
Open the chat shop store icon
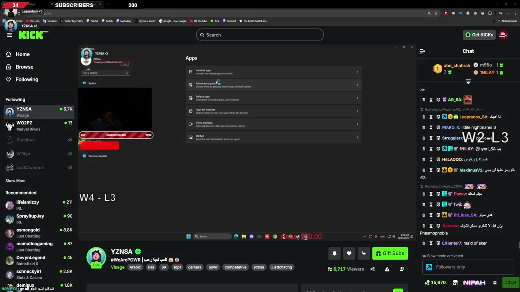pos(455,283)
